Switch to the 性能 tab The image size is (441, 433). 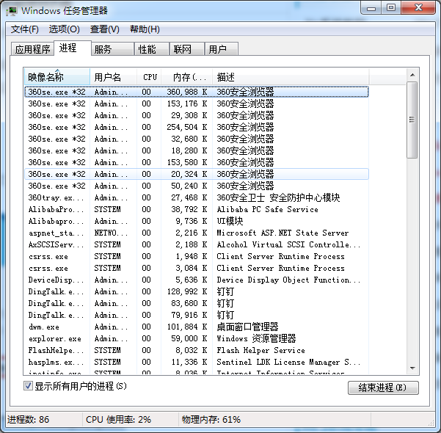click(x=152, y=49)
